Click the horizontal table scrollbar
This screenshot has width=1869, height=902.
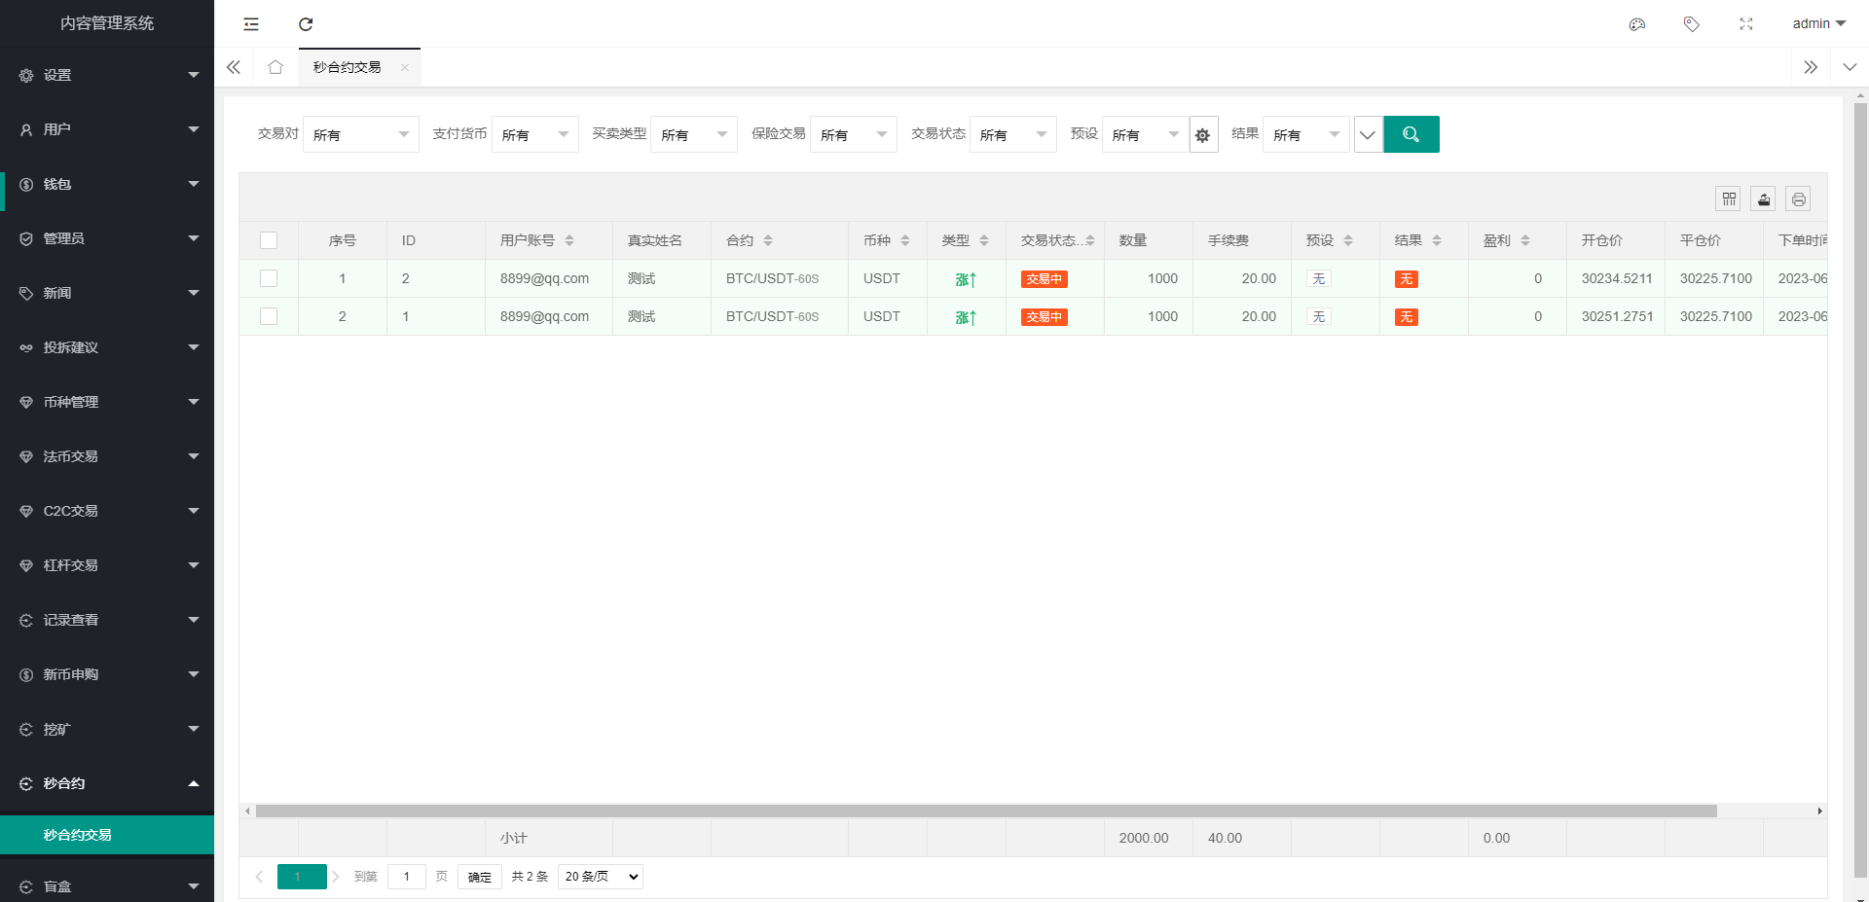[985, 811]
